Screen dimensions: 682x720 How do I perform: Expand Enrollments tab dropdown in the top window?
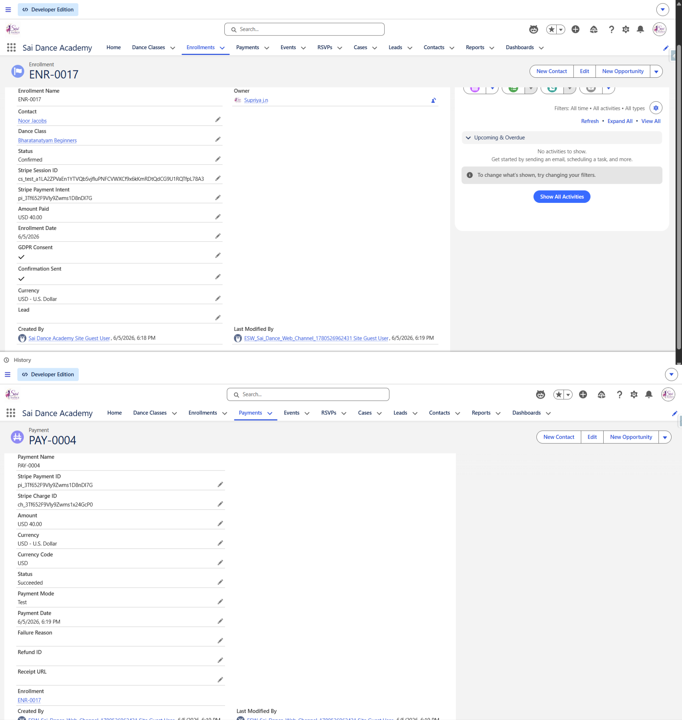coord(222,48)
